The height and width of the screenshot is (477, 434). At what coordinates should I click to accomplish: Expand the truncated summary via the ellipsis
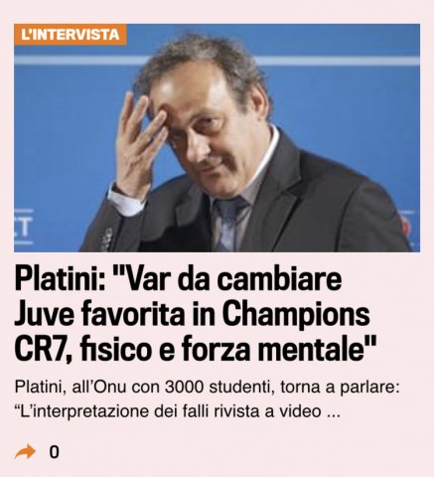334,414
